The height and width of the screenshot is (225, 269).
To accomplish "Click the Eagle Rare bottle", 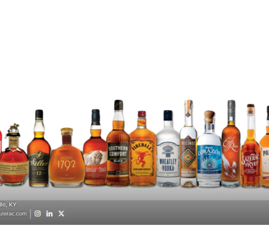I will 231,143.
